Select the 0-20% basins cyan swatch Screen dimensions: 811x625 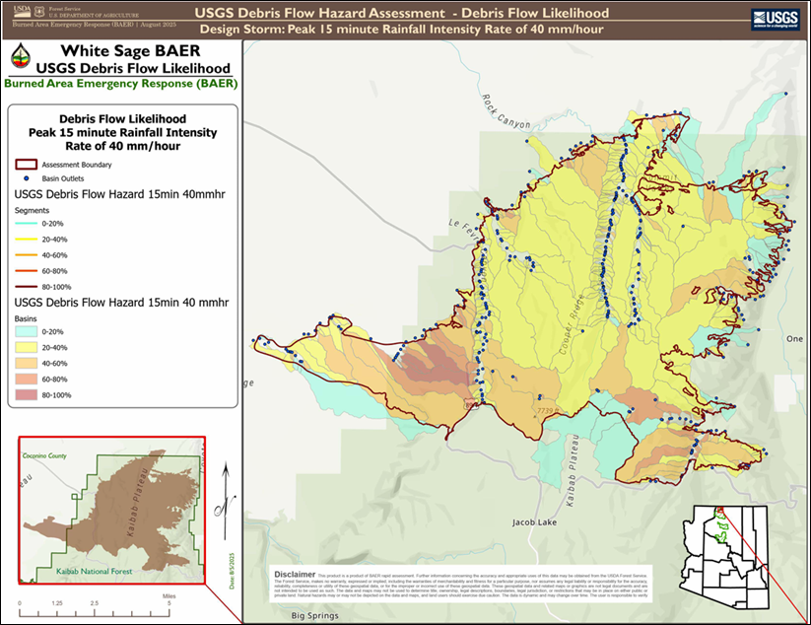pyautogui.click(x=27, y=331)
